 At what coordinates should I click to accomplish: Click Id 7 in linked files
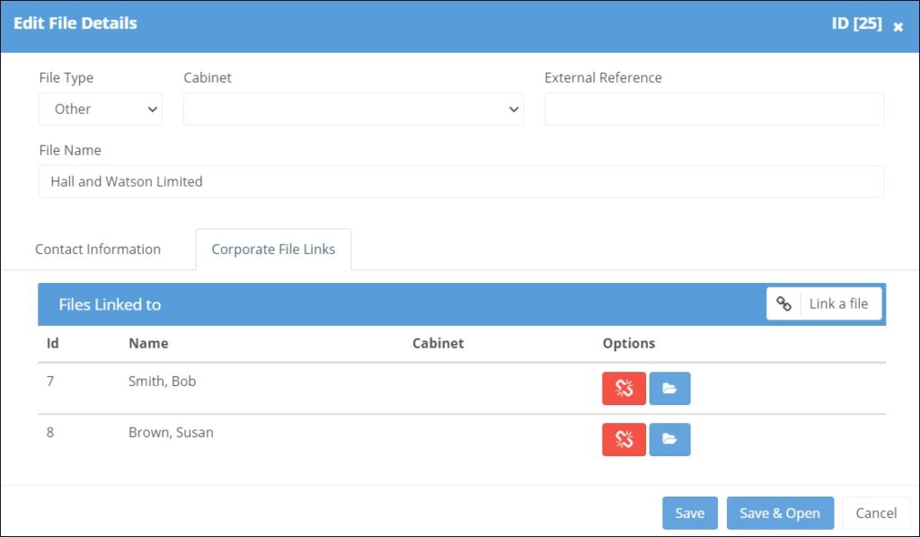50,381
